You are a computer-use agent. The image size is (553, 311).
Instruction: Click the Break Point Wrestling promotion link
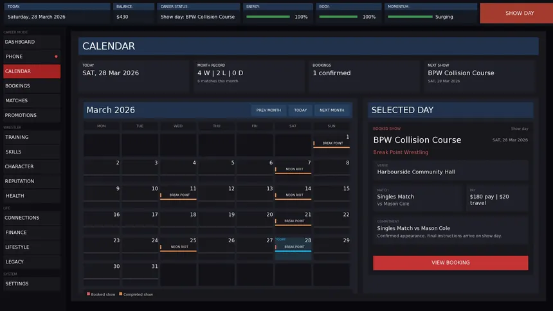click(401, 152)
